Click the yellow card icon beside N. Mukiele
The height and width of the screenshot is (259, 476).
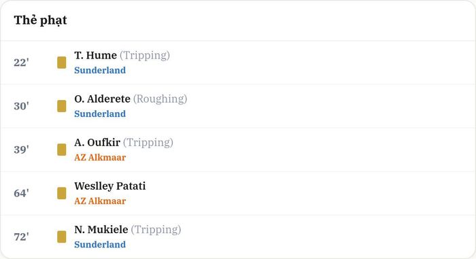[62, 237]
